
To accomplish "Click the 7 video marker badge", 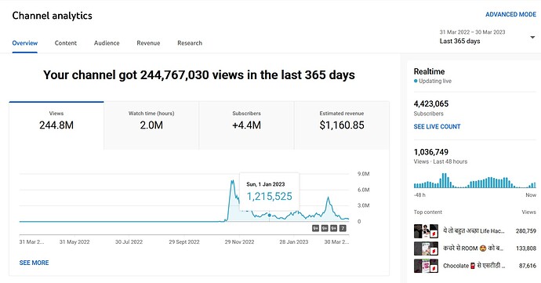I will [x=343, y=228].
